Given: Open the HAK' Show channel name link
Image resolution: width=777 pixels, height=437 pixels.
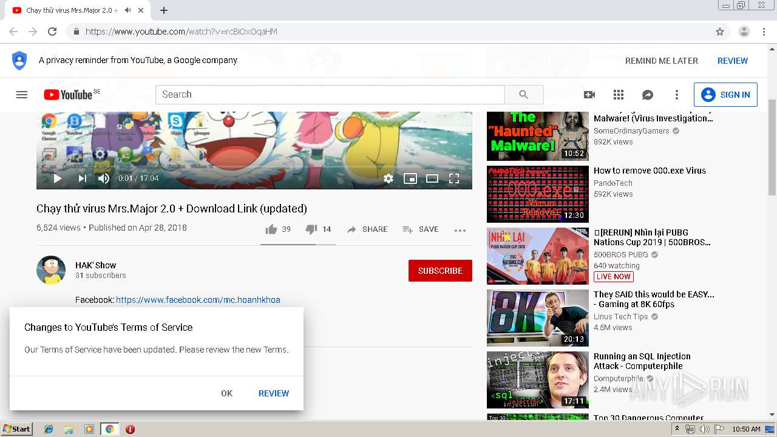Looking at the screenshot, I should click(x=95, y=265).
